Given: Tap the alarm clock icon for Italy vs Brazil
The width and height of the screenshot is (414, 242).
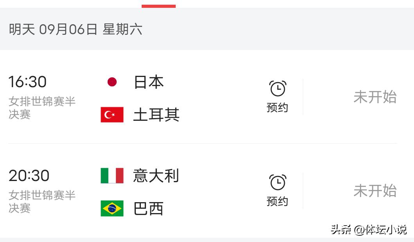Looking at the screenshot, I should point(277,182).
